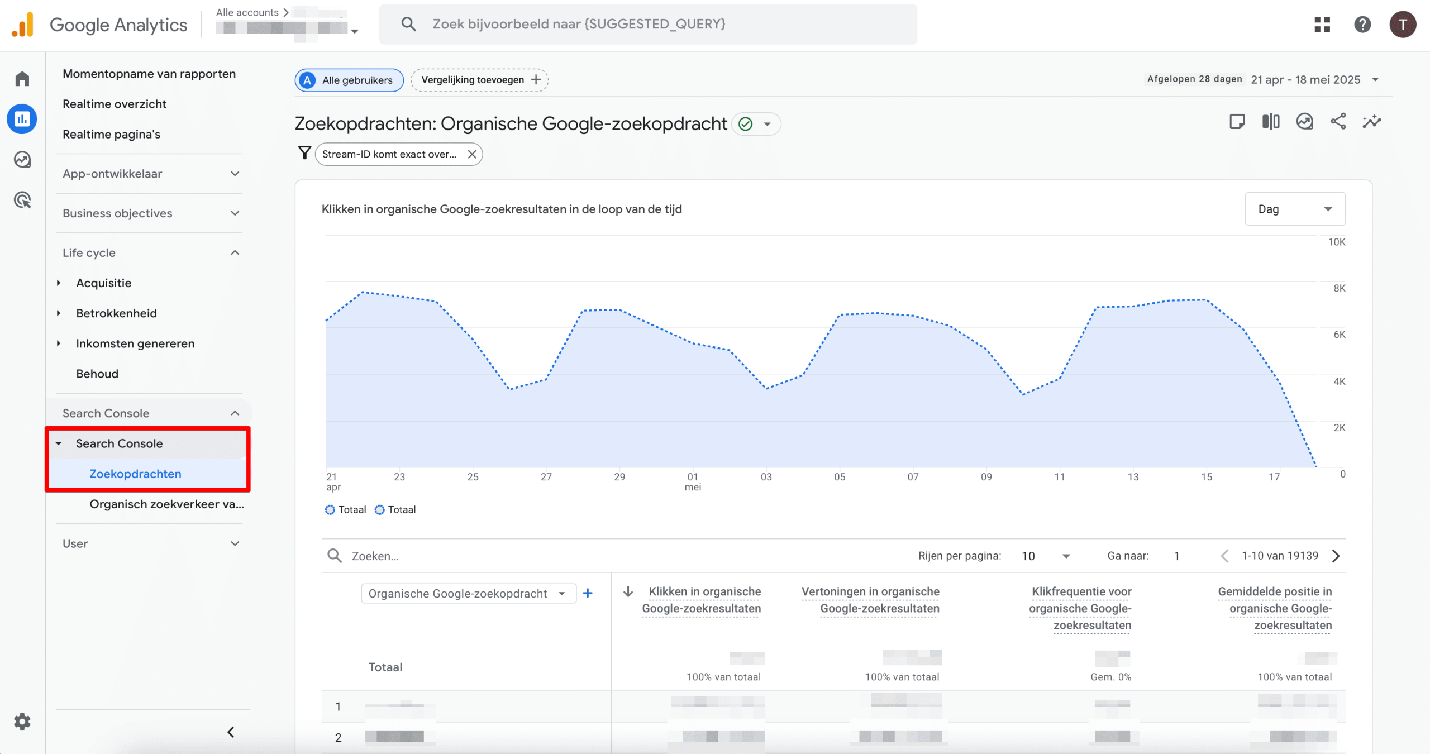Open the Advertising icon in left rail
Screen dimensions: 1430x754
pos(22,200)
